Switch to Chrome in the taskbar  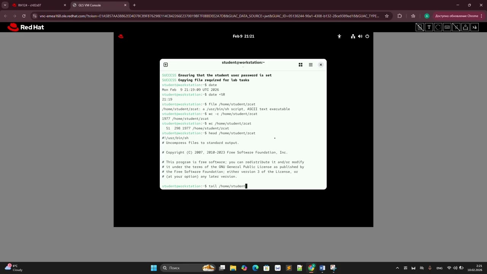pos(311,268)
